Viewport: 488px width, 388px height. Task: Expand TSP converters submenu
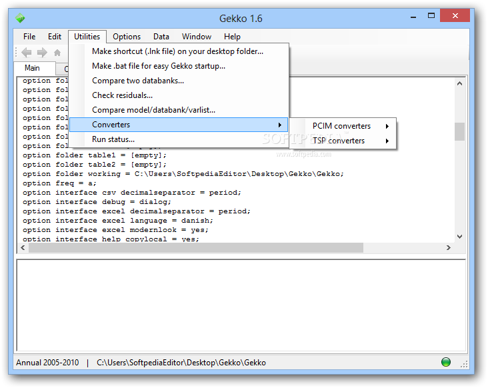pos(343,141)
